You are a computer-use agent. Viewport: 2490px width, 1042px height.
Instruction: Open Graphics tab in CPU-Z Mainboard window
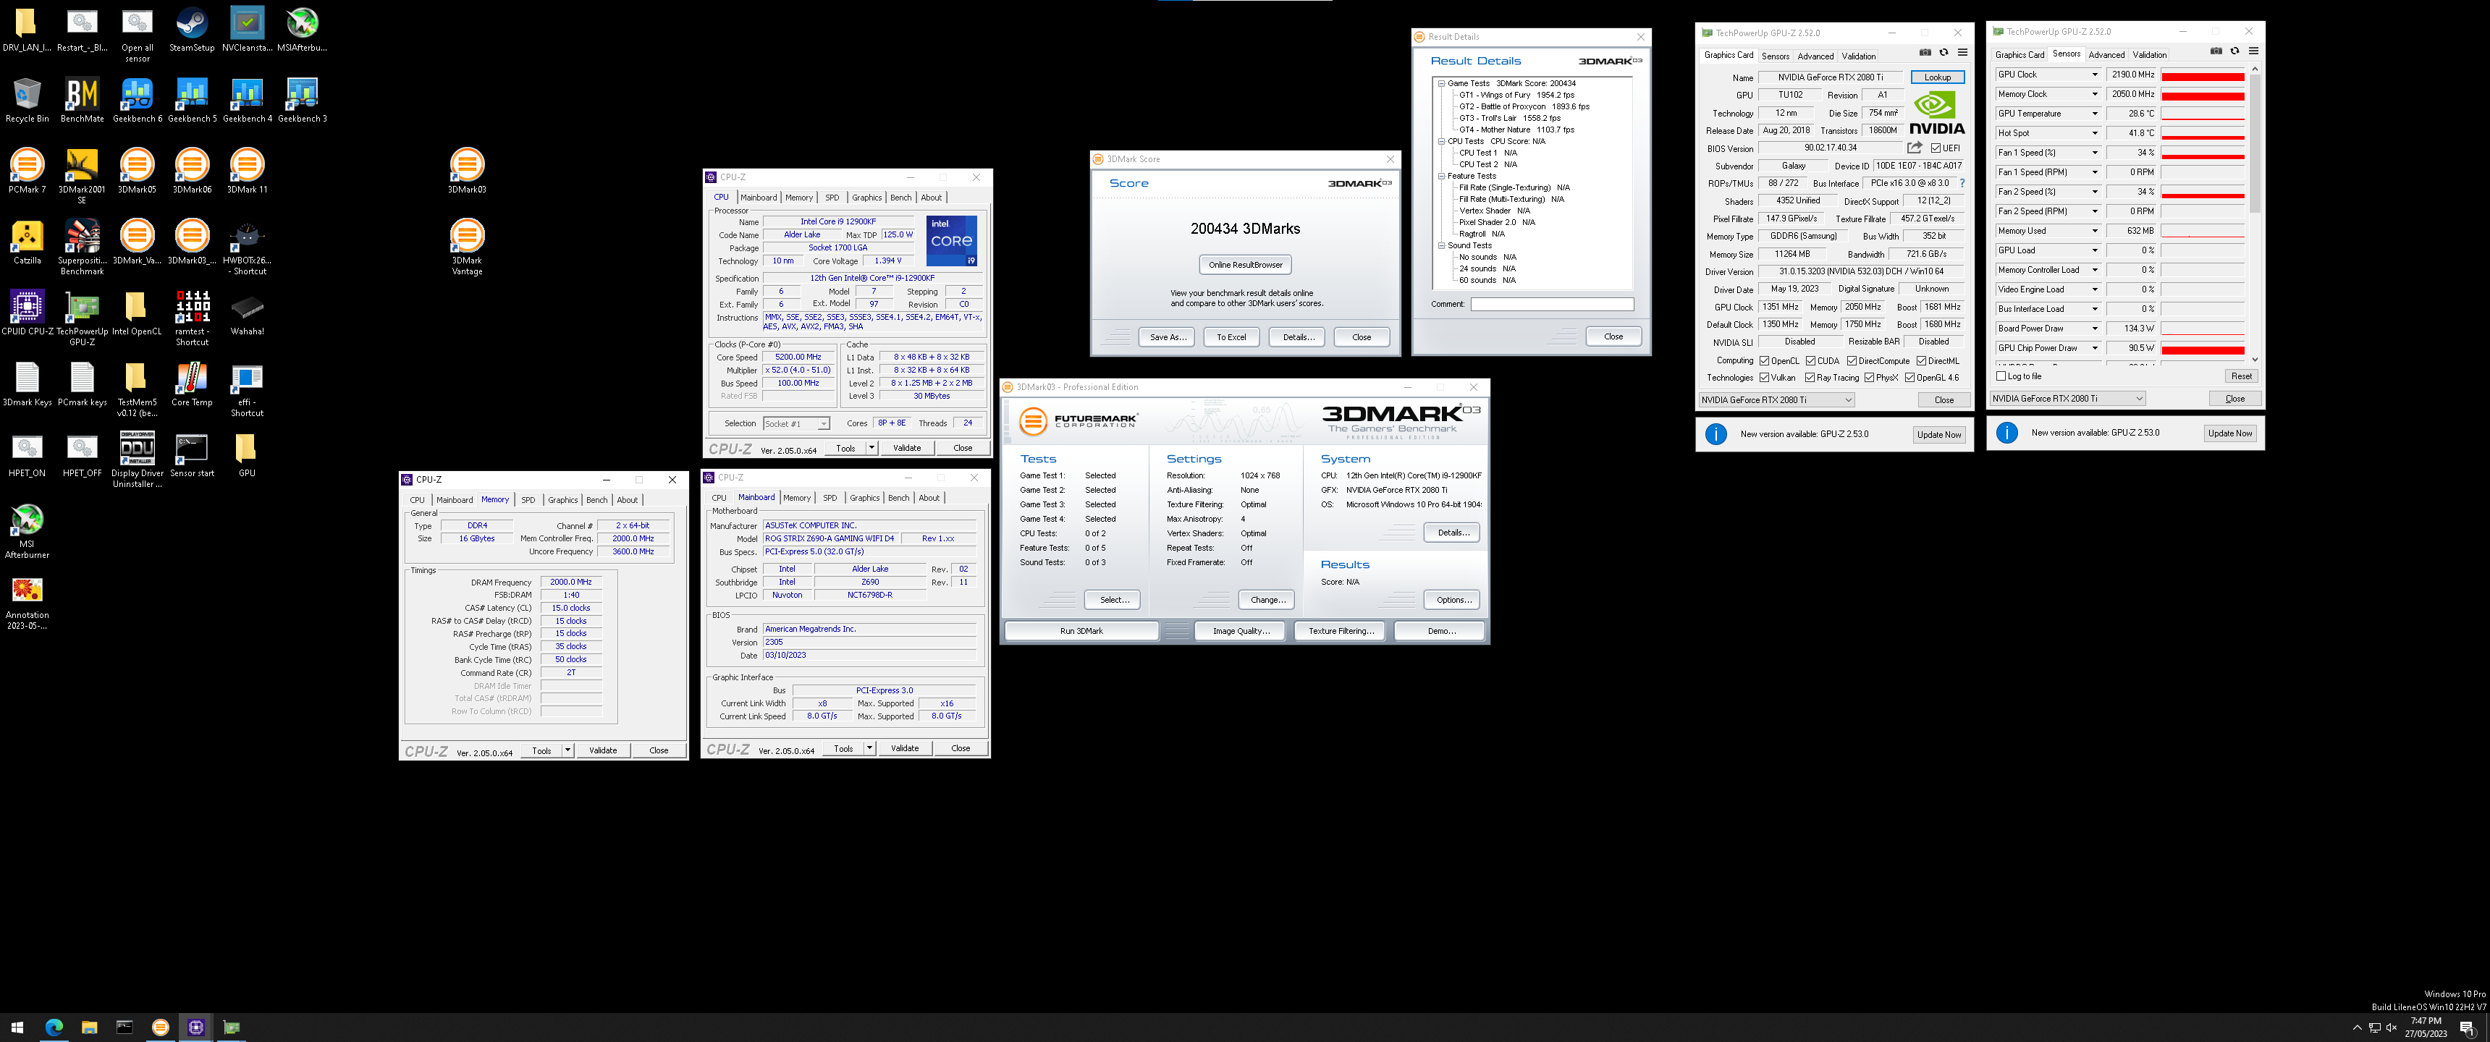(864, 498)
